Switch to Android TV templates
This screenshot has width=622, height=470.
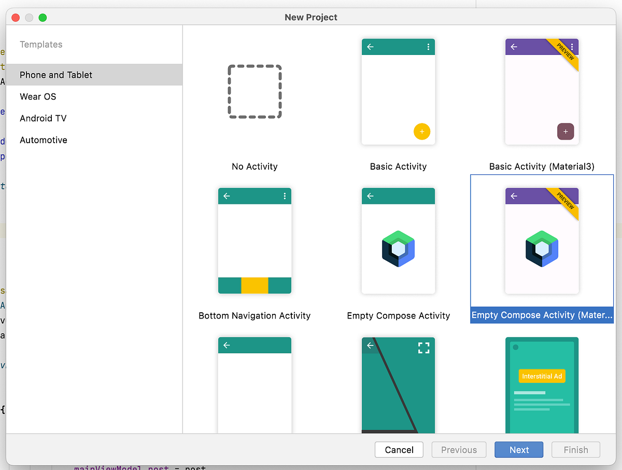43,118
